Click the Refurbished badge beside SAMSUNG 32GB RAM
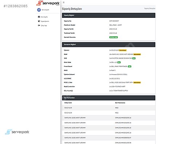 (x=137, y=55)
